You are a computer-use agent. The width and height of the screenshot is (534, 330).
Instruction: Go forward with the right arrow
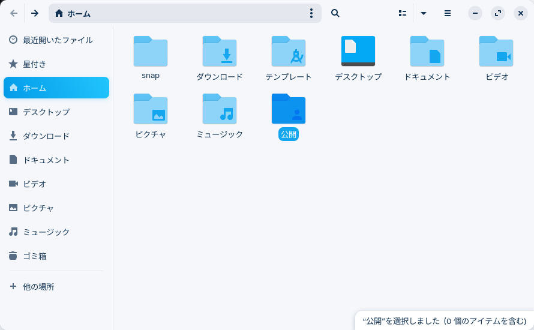(35, 13)
